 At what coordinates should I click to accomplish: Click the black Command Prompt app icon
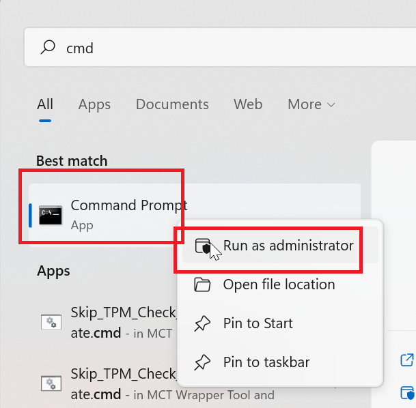coord(51,215)
